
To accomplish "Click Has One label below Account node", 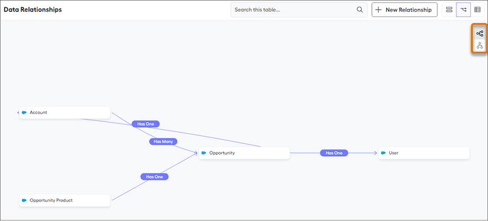I will point(146,124).
